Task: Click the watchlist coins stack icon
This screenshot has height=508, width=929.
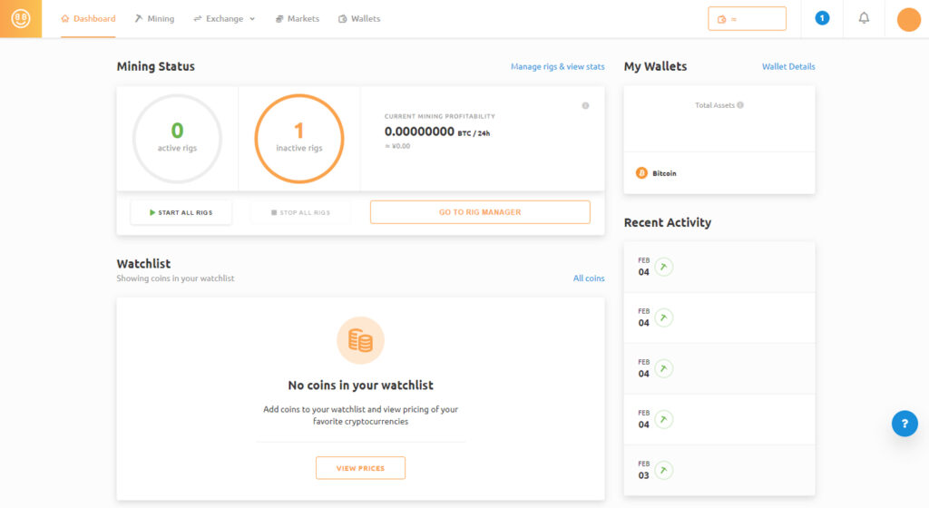Action: pyautogui.click(x=360, y=340)
